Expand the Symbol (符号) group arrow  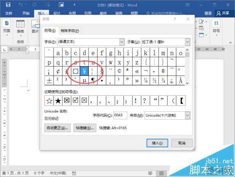216,35
